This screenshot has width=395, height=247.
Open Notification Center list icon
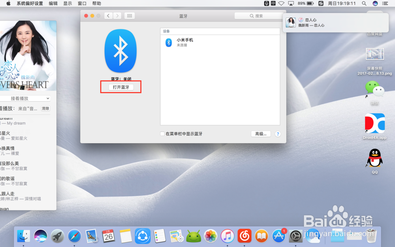coord(385,4)
